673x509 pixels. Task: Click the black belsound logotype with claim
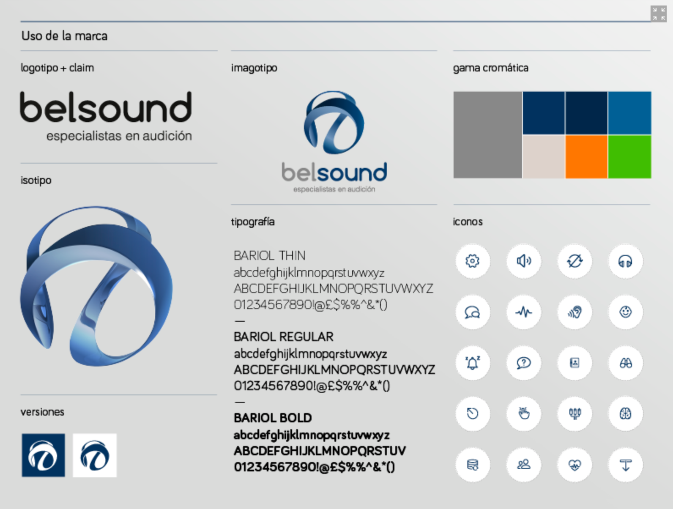(106, 116)
